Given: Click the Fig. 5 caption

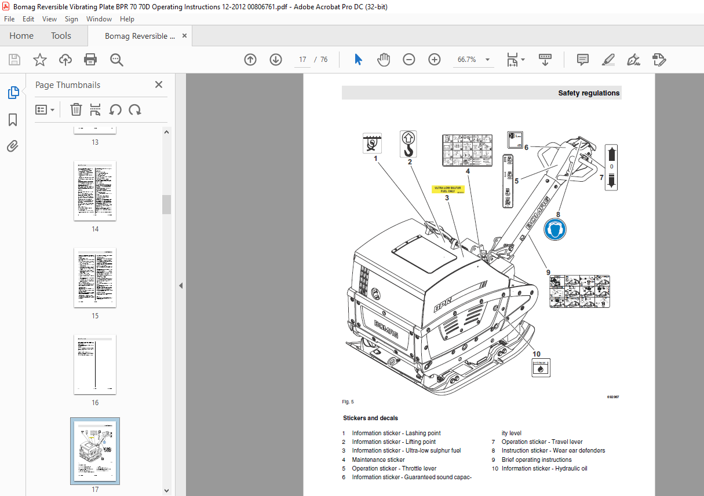Looking at the screenshot, I should (x=348, y=402).
